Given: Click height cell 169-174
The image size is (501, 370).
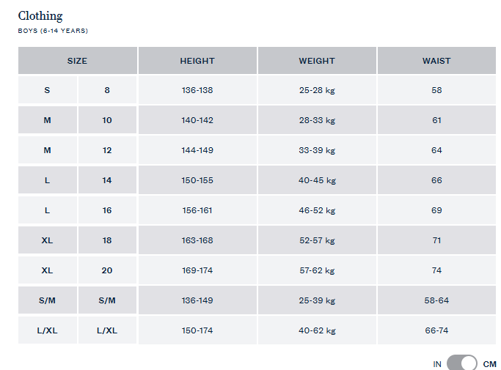Looking at the screenshot, I should coord(197,270).
